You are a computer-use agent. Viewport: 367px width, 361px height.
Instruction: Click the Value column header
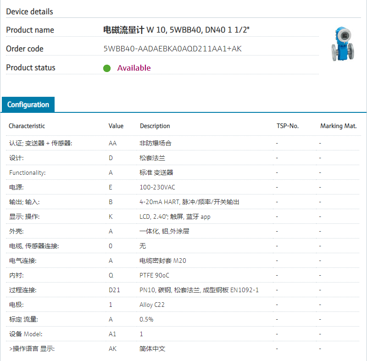coord(116,126)
